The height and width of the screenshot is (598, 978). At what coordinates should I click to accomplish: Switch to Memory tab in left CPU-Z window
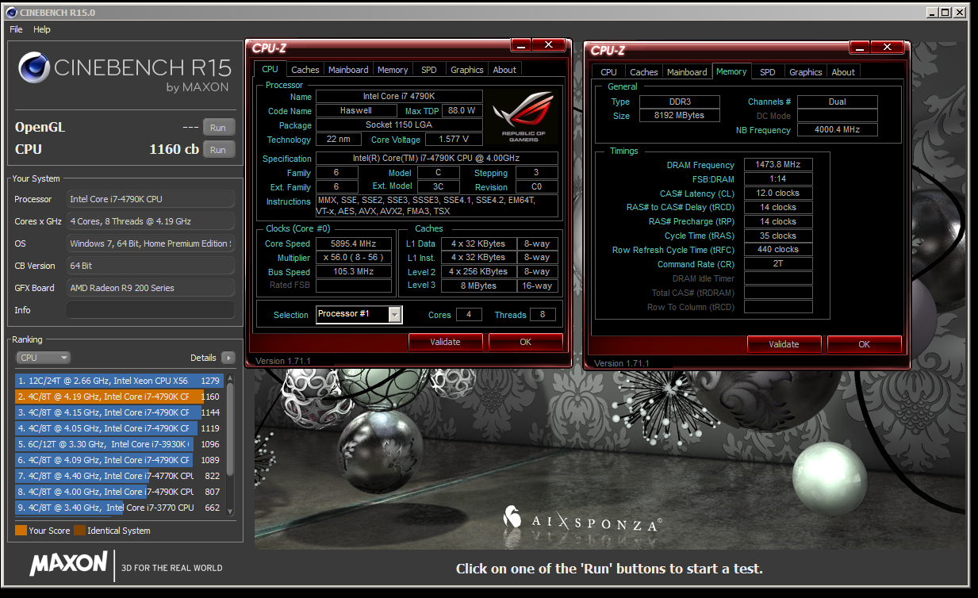point(393,70)
